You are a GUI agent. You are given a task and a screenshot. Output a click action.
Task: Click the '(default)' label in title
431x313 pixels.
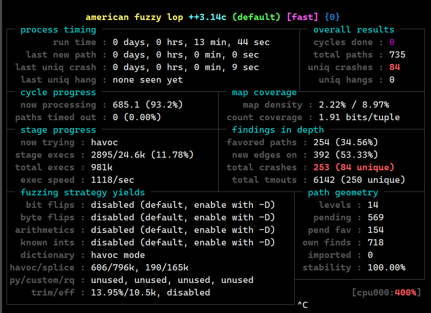[256, 18]
